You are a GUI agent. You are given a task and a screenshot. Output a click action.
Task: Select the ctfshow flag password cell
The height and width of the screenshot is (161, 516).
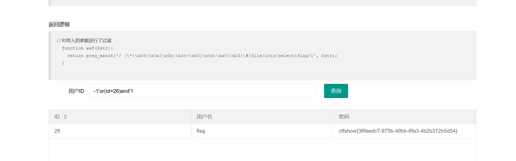point(404,131)
